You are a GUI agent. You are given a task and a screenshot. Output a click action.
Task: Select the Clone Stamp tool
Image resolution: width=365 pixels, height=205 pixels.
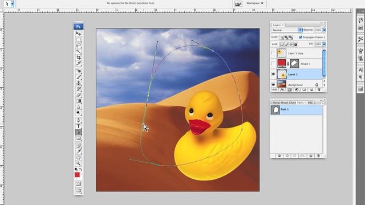tap(79, 83)
